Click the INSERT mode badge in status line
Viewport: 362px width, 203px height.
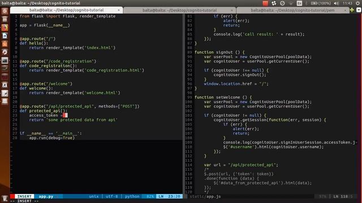(24, 196)
